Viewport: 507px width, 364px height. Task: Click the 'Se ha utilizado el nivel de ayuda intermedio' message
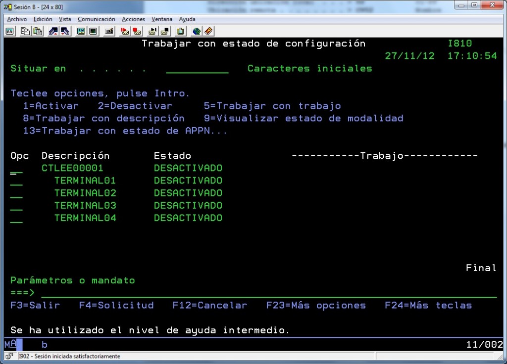coord(150,330)
